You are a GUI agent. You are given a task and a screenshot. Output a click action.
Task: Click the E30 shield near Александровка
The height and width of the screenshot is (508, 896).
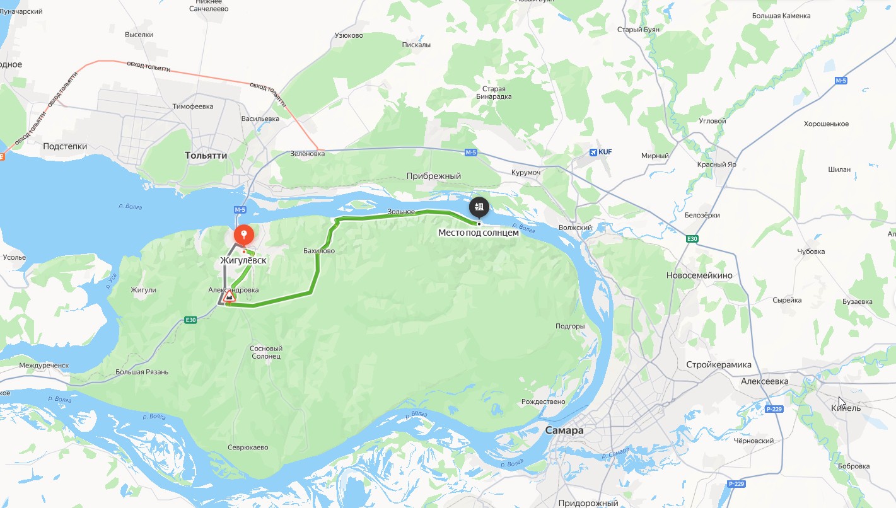(191, 320)
